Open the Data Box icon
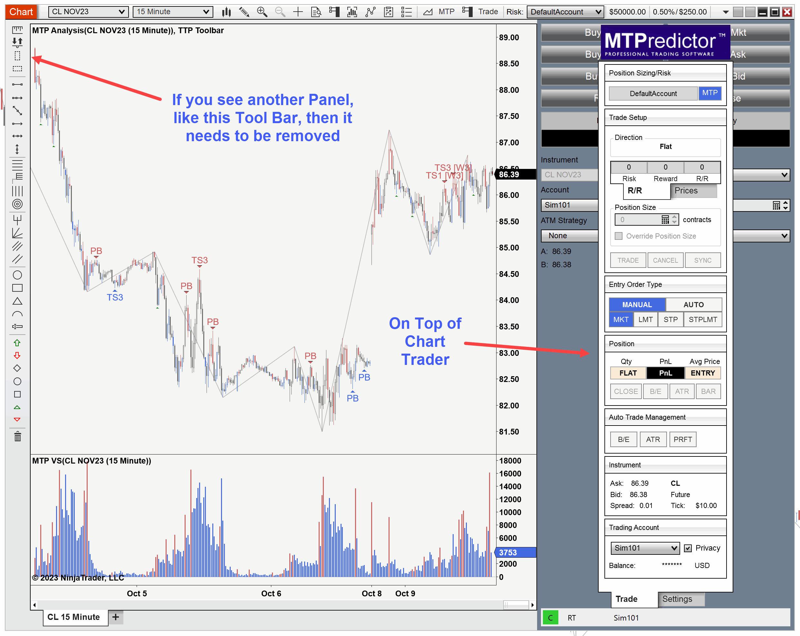This screenshot has height=636, width=800. pos(316,12)
